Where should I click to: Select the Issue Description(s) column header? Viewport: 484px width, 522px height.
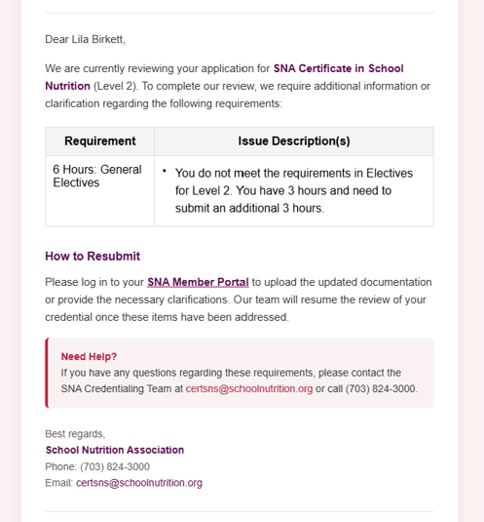point(294,141)
